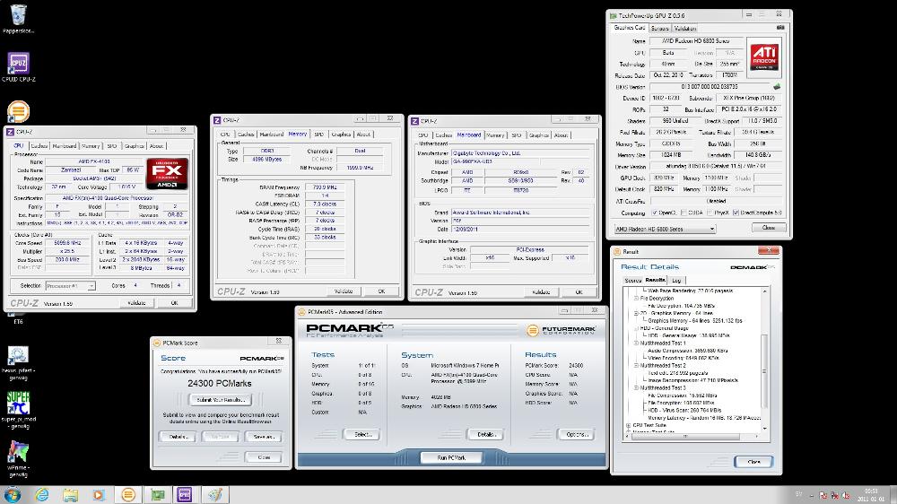Open Windows Media Player on taskbar

pos(99,495)
